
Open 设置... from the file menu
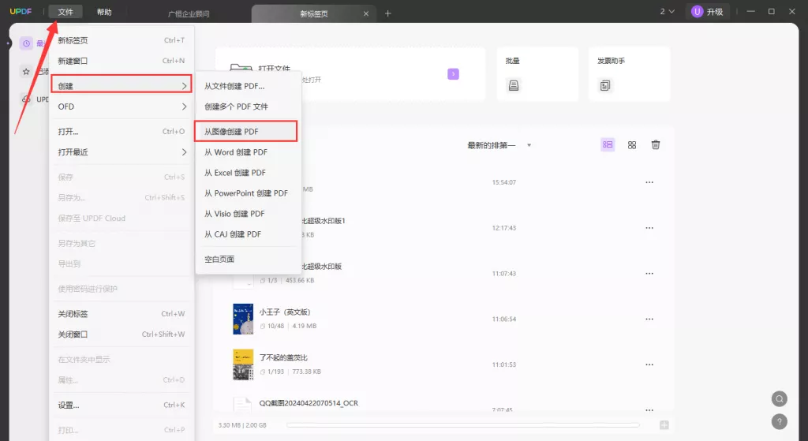[121, 405]
